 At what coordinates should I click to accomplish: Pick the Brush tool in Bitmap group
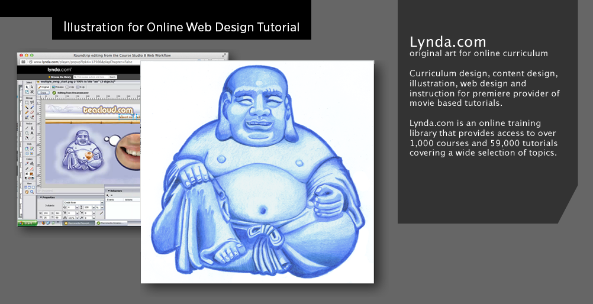32,107
